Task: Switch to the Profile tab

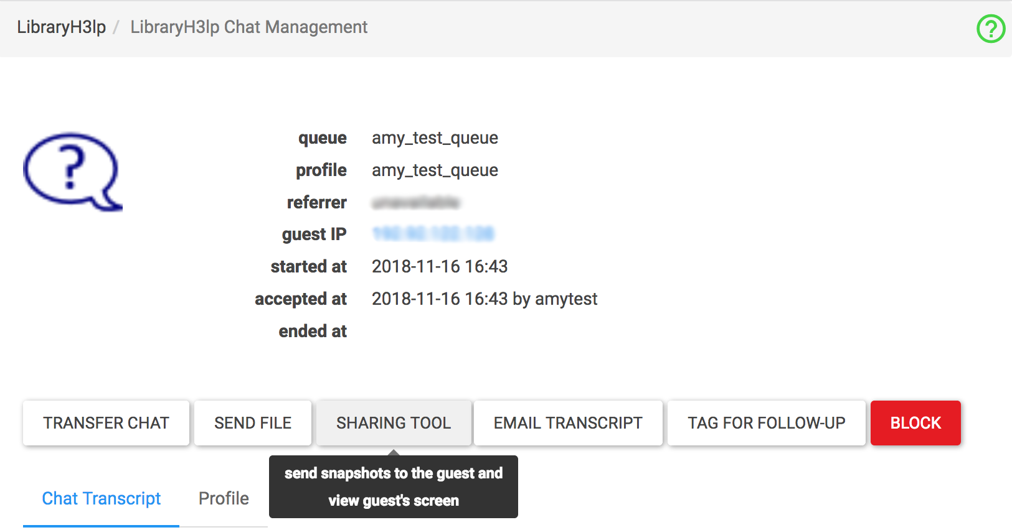Action: pyautogui.click(x=224, y=499)
